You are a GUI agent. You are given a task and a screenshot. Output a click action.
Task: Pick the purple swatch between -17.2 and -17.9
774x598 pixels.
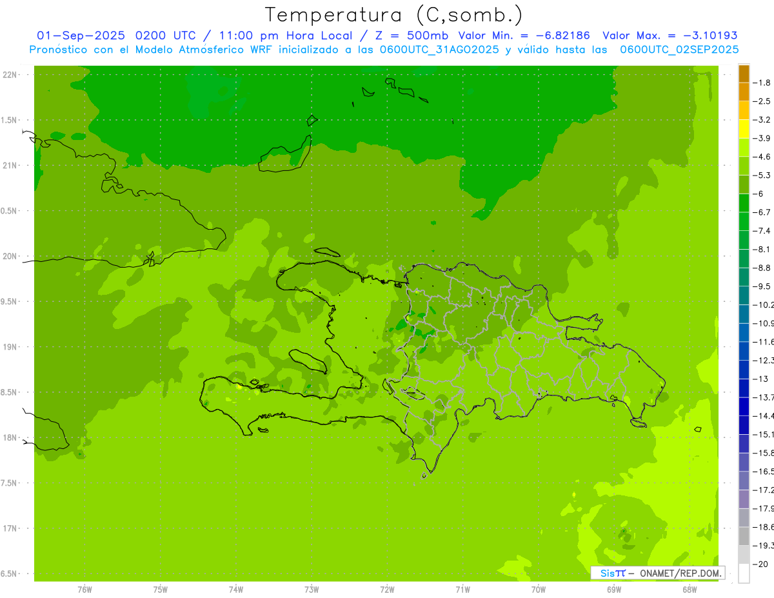(x=744, y=499)
